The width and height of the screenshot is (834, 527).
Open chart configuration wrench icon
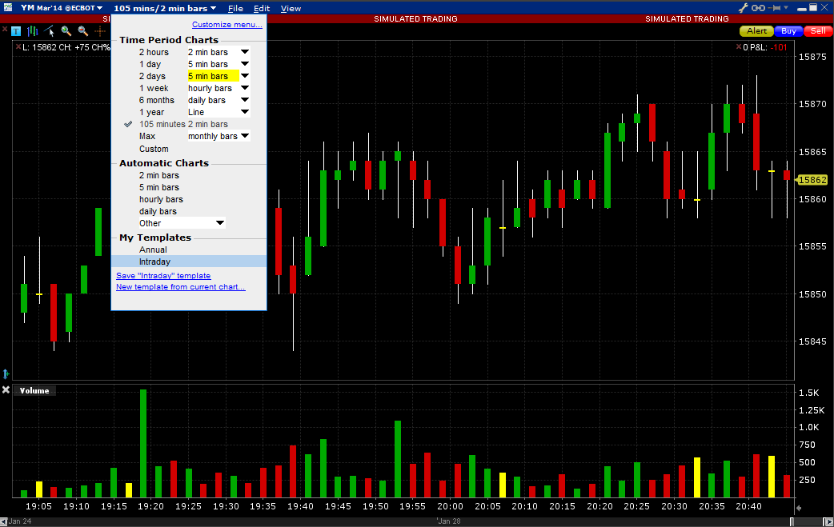click(x=743, y=8)
